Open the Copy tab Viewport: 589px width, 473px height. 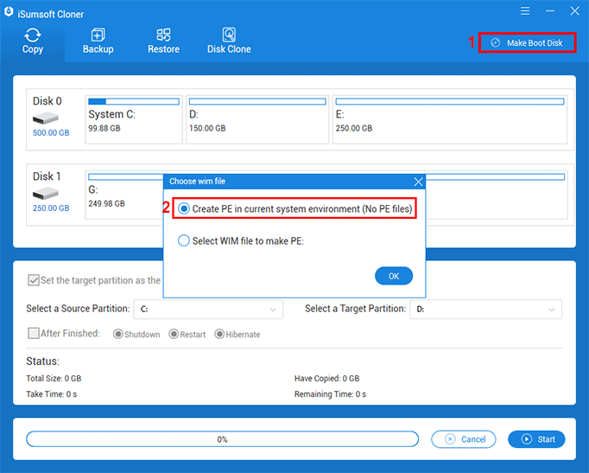(33, 42)
